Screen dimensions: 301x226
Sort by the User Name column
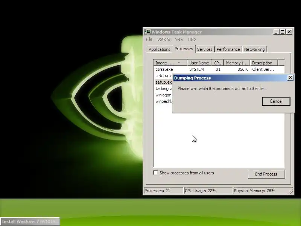[x=199, y=63]
